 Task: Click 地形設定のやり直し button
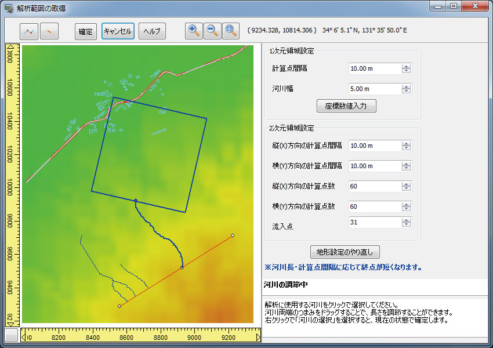click(x=345, y=252)
